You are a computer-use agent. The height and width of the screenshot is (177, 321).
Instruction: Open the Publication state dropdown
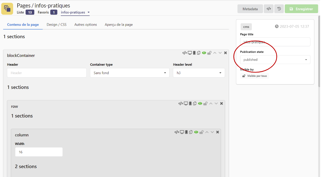point(275,60)
